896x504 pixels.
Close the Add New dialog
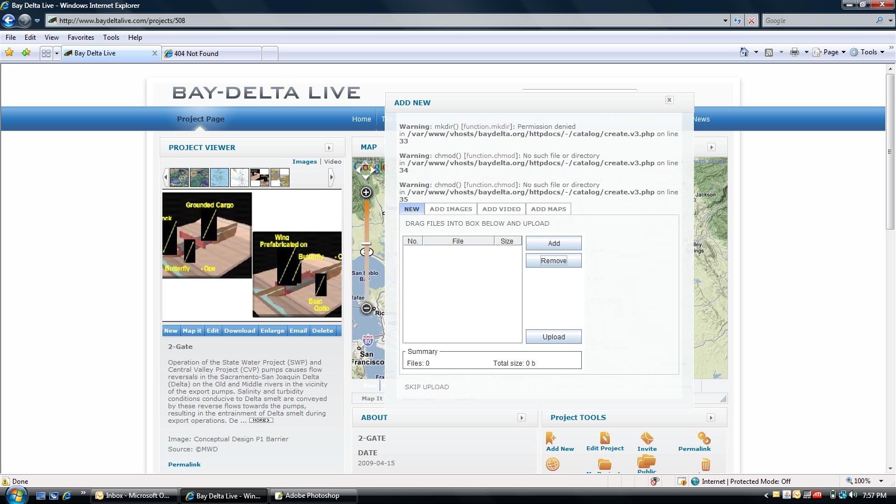[x=669, y=100]
